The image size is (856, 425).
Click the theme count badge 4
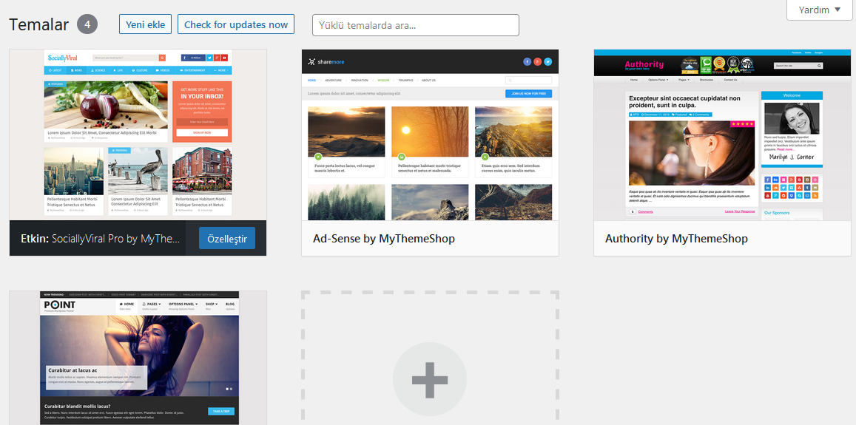87,24
